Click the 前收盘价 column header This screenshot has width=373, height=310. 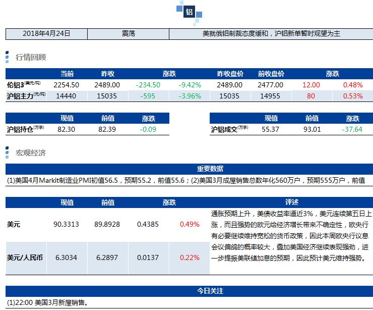coord(271,74)
